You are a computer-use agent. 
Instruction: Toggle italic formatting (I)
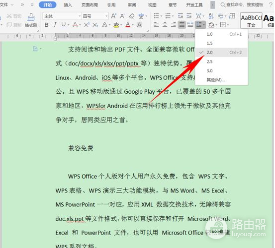(55, 25)
